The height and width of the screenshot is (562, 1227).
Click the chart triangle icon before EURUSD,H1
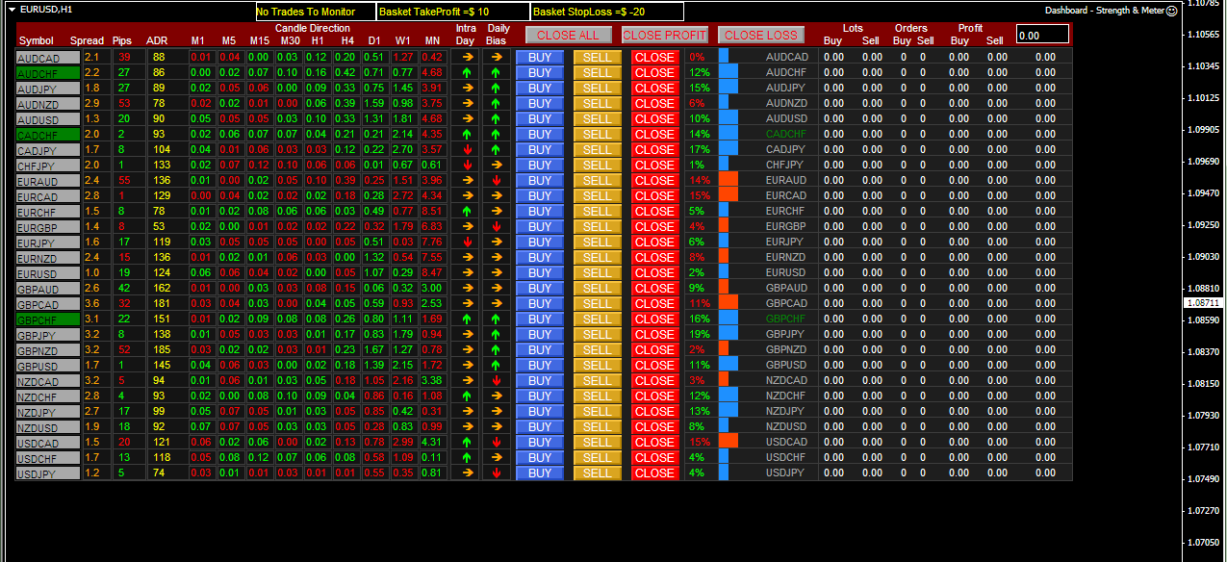click(12, 10)
